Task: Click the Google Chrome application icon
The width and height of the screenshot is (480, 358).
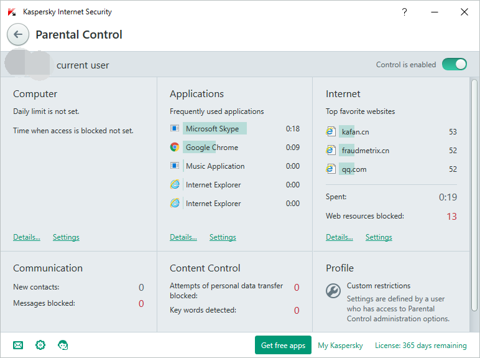Action: click(x=175, y=147)
